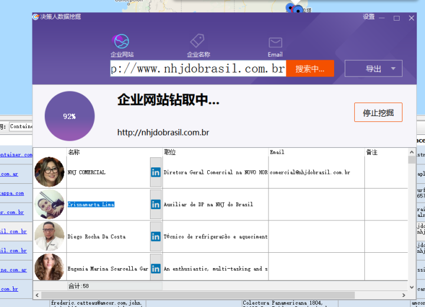The width and height of the screenshot is (425, 307).
Task: Select the Diego Rocha Da Costa name
Action: coord(96,237)
